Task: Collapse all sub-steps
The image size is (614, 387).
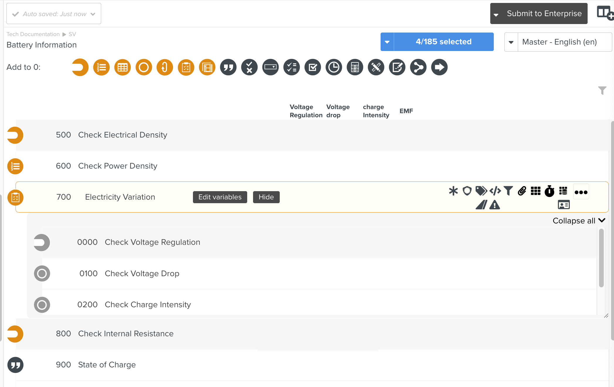Action: (x=579, y=221)
